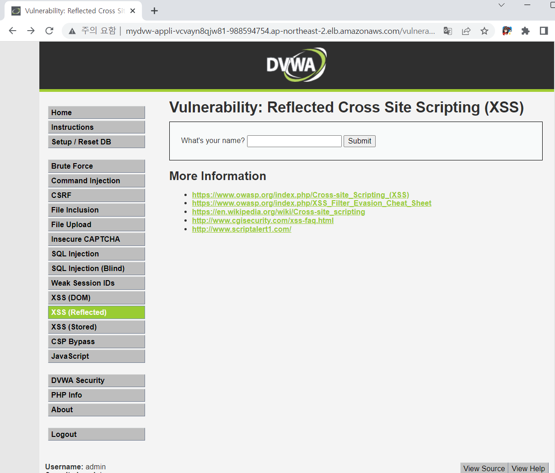Image resolution: width=555 pixels, height=473 pixels.
Task: Open the File Upload page
Action: [x=97, y=224]
